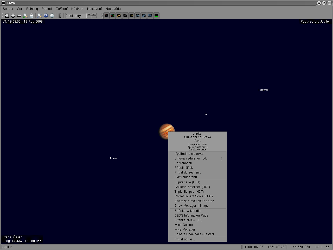Select 'Podrobnosti' in context menu
Viewport: 333px width, 250px height.
coord(183,163)
